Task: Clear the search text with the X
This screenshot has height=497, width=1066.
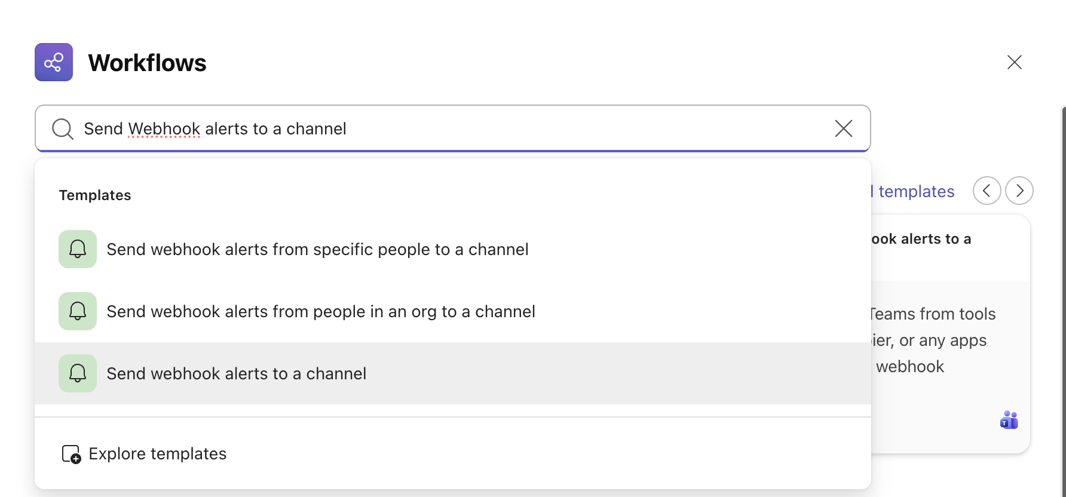Action: tap(843, 128)
